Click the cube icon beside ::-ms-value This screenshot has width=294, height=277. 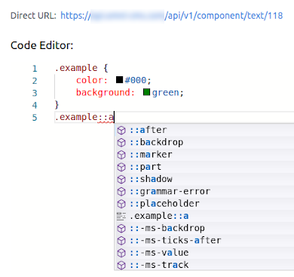121,253
